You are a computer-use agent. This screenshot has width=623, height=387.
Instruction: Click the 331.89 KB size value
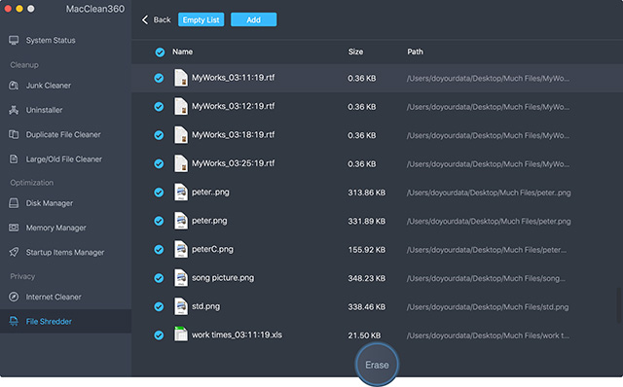366,221
